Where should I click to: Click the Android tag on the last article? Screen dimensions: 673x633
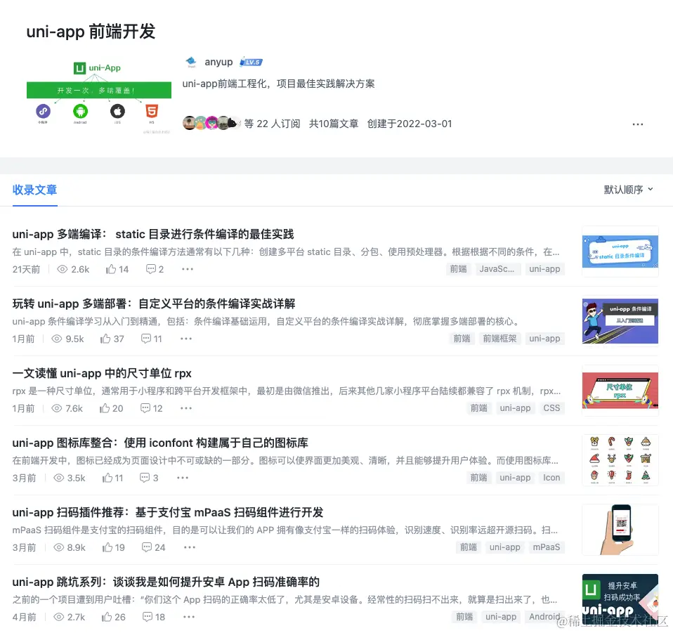544,617
